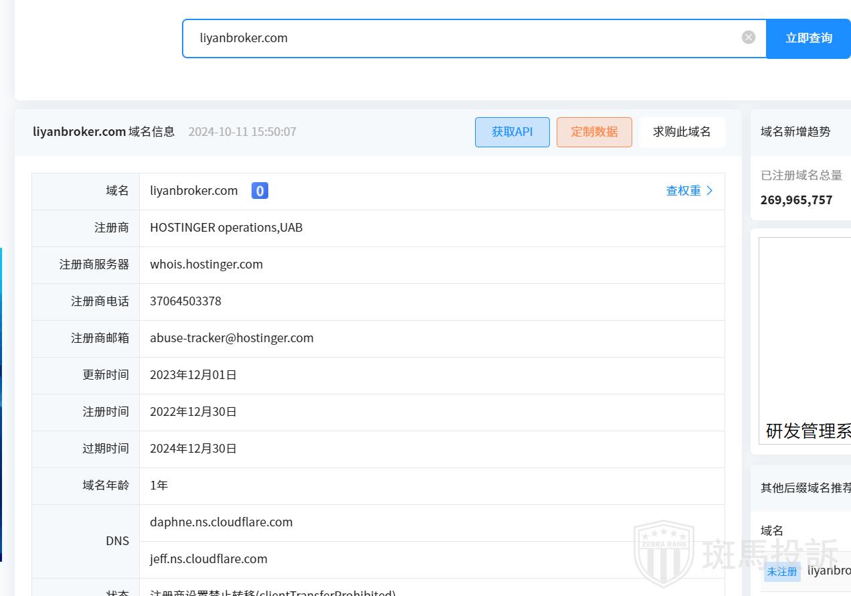851x596 pixels.
Task: Open the 定制数据 option
Action: point(593,132)
